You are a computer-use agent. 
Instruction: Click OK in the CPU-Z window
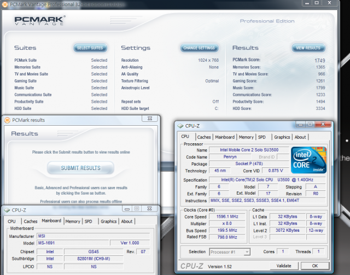pos(315,266)
